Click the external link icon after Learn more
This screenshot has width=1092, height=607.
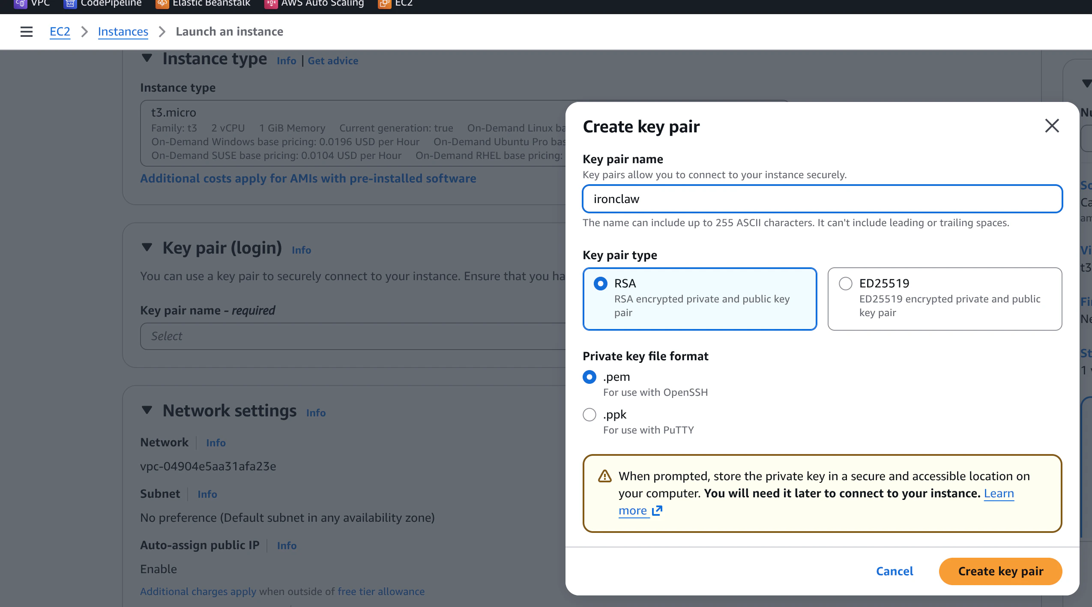coord(657,511)
